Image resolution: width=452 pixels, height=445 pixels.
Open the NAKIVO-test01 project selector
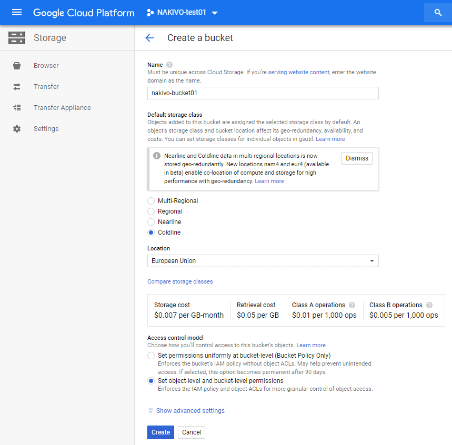[182, 13]
